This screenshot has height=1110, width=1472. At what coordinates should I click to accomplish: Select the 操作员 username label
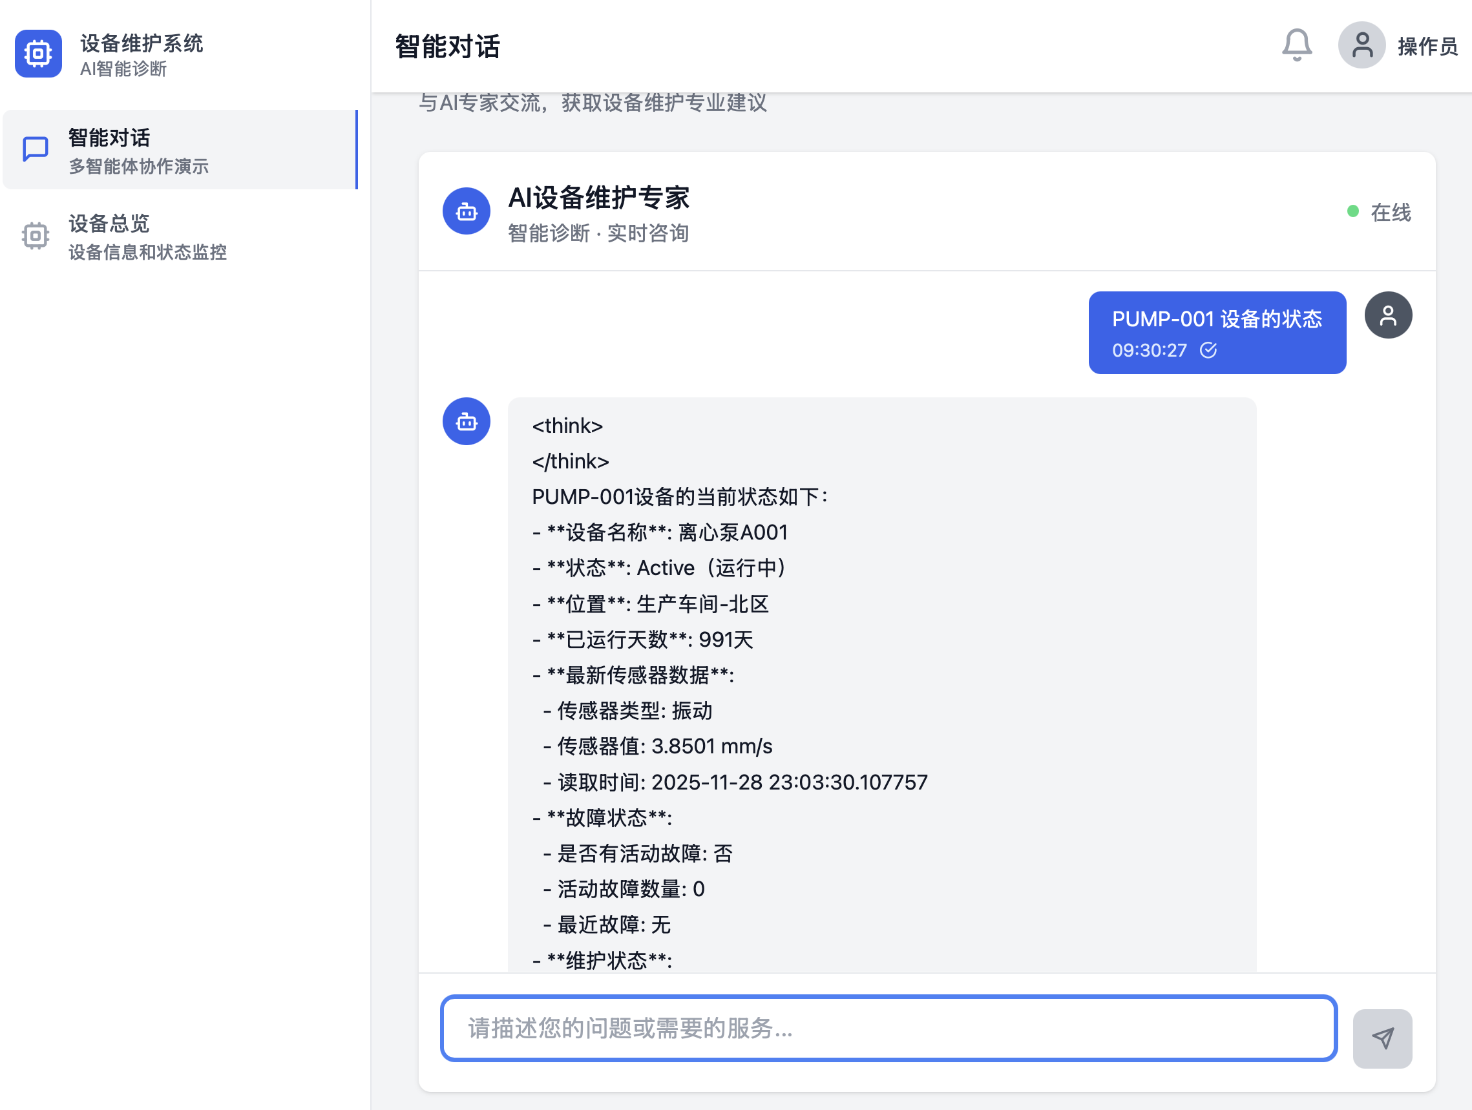point(1426,44)
